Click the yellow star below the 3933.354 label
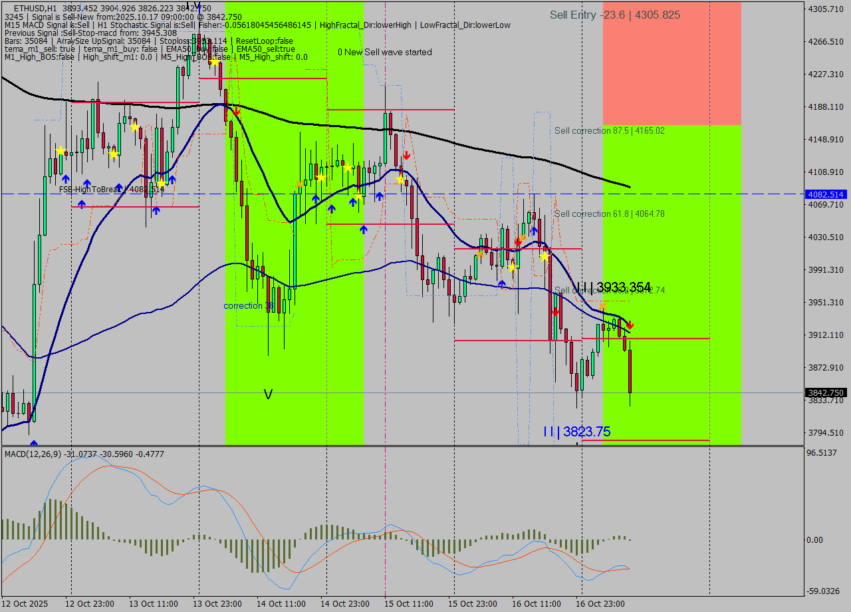This screenshot has width=851, height=612. [602, 307]
